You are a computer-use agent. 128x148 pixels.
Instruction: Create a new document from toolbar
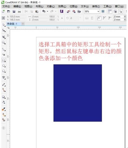[3, 11]
